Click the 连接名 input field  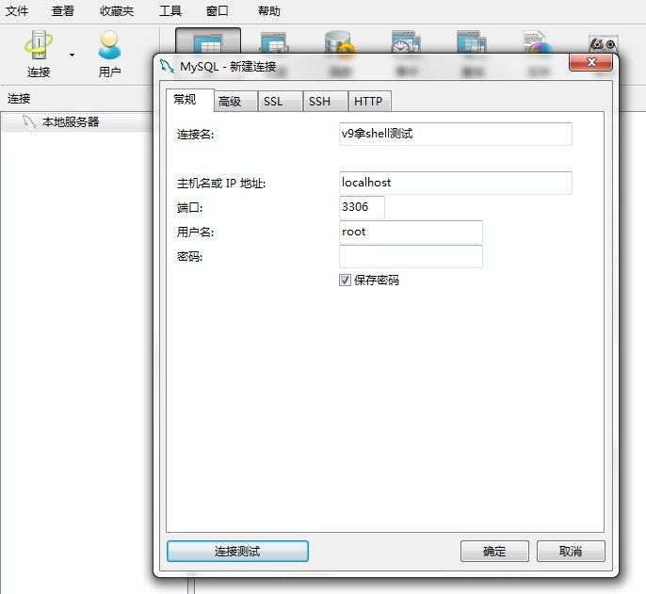pos(455,134)
